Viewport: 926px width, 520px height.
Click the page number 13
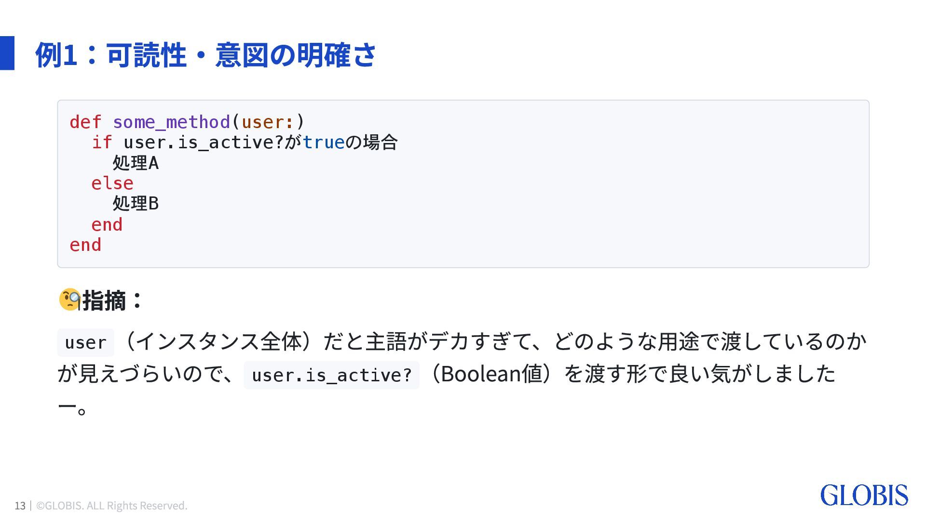pyautogui.click(x=20, y=506)
